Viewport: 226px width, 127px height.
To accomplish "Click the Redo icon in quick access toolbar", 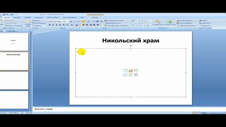I will point(12,14).
